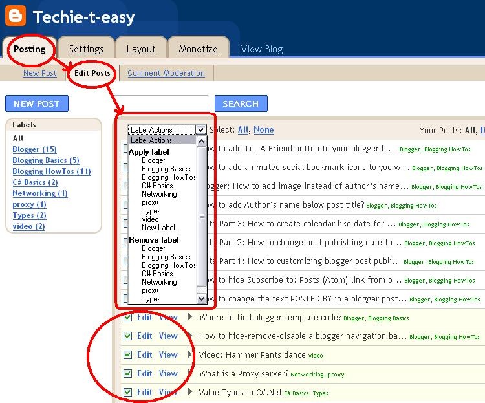Remove label Blogger via dropdown
The height and width of the screenshot is (403, 485).
pyautogui.click(x=153, y=248)
